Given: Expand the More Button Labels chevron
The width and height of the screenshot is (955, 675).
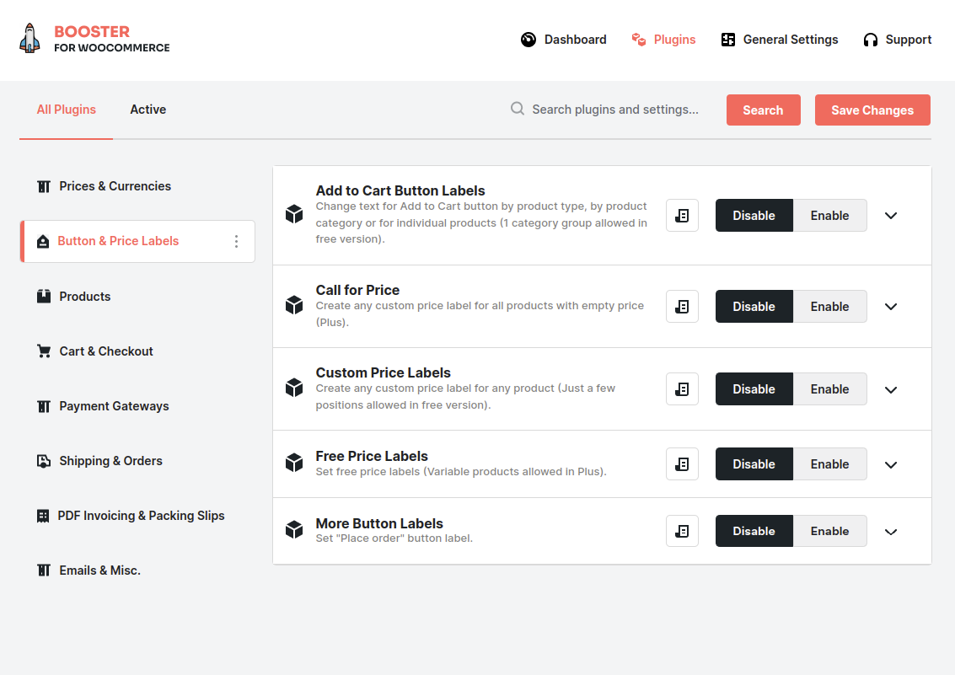Looking at the screenshot, I should [x=891, y=532].
